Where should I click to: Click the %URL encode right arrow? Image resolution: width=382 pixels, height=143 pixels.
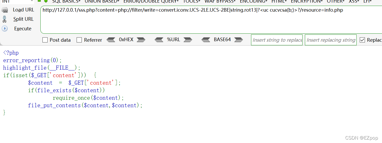point(188,40)
